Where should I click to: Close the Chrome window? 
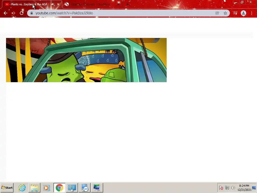click(251, 2)
